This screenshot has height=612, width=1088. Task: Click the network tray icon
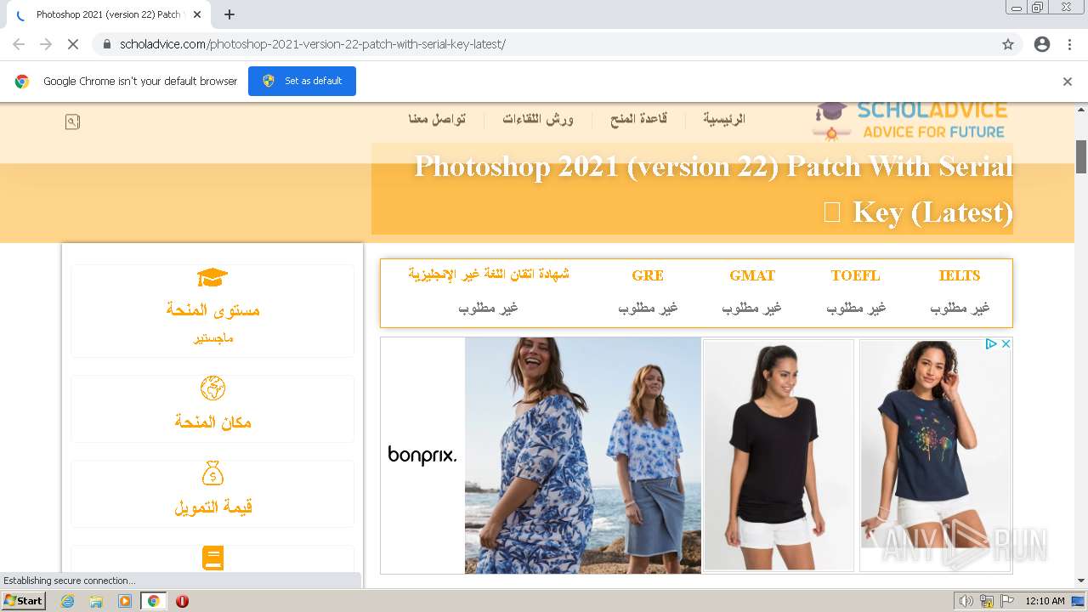[987, 601]
